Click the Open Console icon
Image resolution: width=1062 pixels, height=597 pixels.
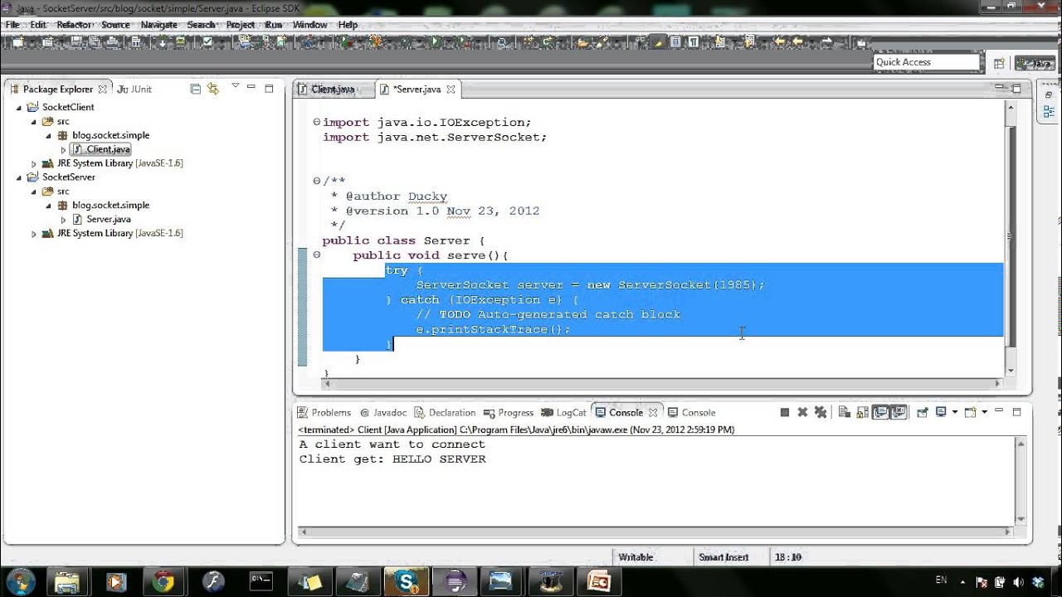(x=971, y=412)
